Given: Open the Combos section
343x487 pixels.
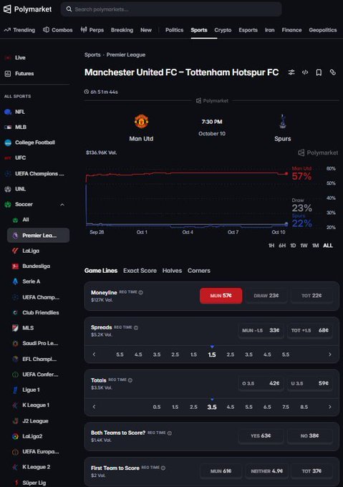Looking at the screenshot, I should point(58,30).
